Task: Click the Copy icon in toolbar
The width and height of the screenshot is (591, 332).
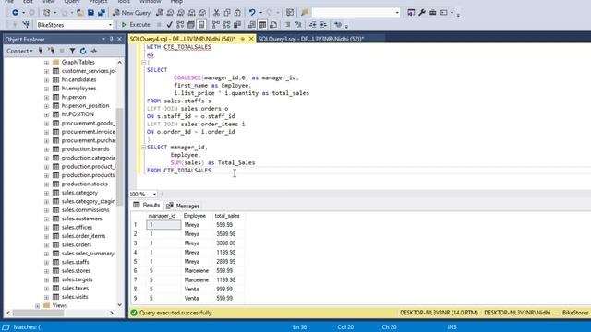Action: tap(227, 12)
